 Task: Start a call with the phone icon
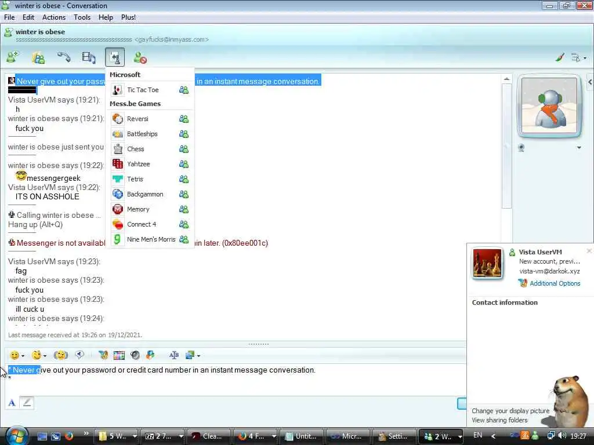(x=64, y=57)
